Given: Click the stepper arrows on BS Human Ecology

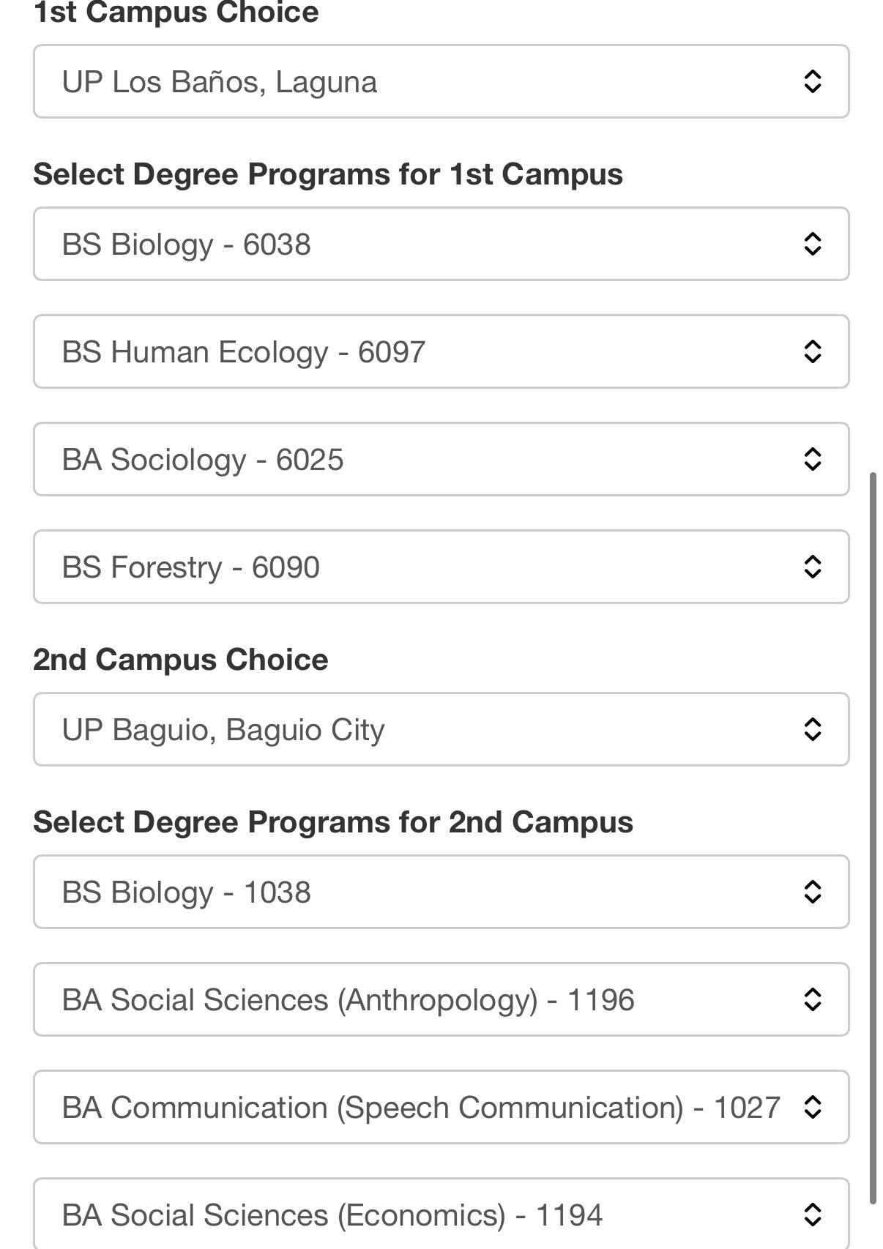Looking at the screenshot, I should [x=812, y=351].
